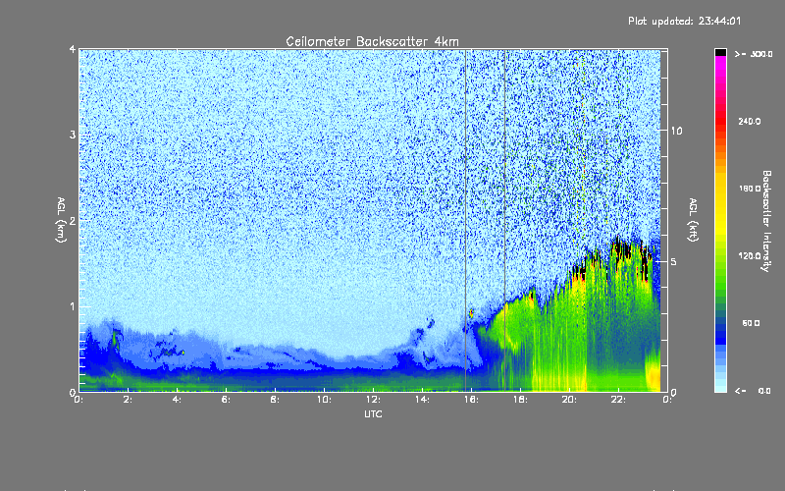785x491 pixels.
Task: Click the left AGL (km) axis label
Action: (61, 220)
